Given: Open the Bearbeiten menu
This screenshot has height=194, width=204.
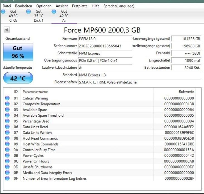Looking at the screenshot, I should pos(24,6).
